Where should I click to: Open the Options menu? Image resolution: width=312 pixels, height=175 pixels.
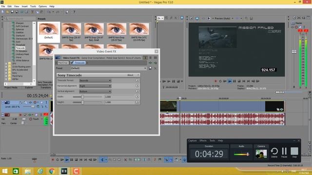42,6
